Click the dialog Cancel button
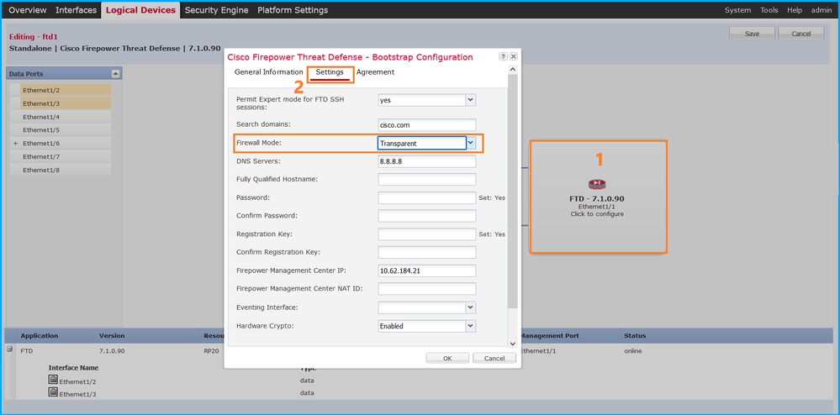840x415 pixels. point(494,358)
